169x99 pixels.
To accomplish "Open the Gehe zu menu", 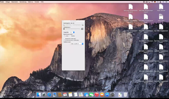I will point(30,2).
